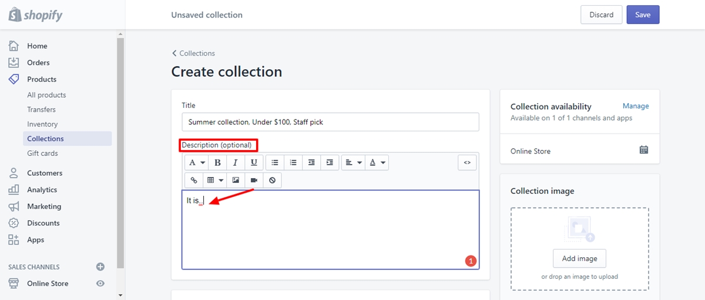Click the sidebar scroll down arrow
This screenshot has width=705, height=300.
coord(120,295)
